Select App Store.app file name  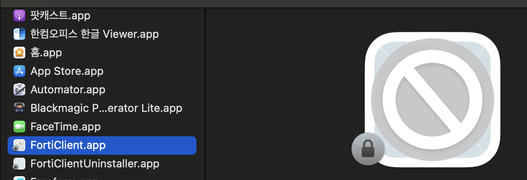[67, 71]
